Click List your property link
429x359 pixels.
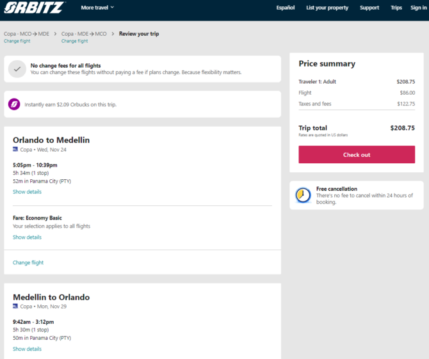tap(327, 8)
